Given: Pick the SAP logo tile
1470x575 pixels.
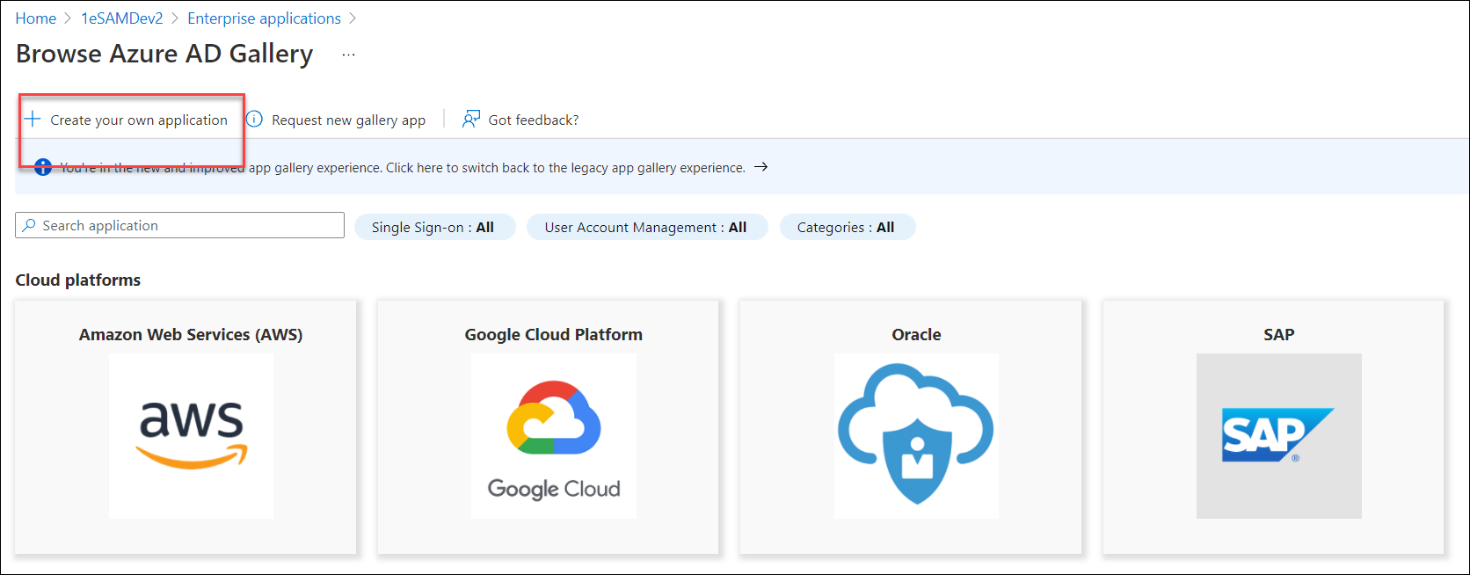Looking at the screenshot, I should [x=1278, y=435].
